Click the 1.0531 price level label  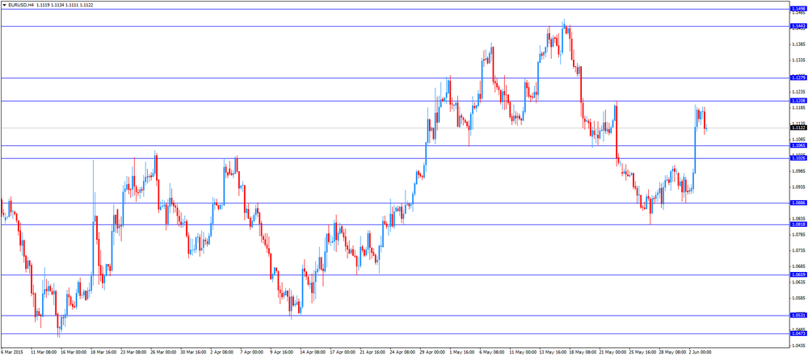point(797,316)
